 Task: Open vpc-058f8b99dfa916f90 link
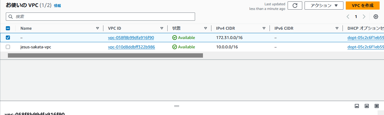[x=131, y=38]
